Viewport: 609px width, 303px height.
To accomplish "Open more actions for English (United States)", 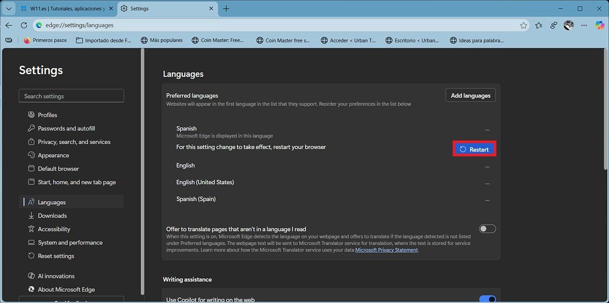I will pos(487,183).
